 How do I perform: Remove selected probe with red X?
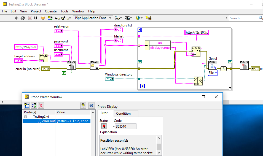click(41, 106)
